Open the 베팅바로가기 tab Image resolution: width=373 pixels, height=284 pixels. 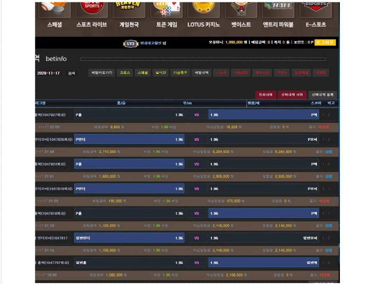[102, 73]
